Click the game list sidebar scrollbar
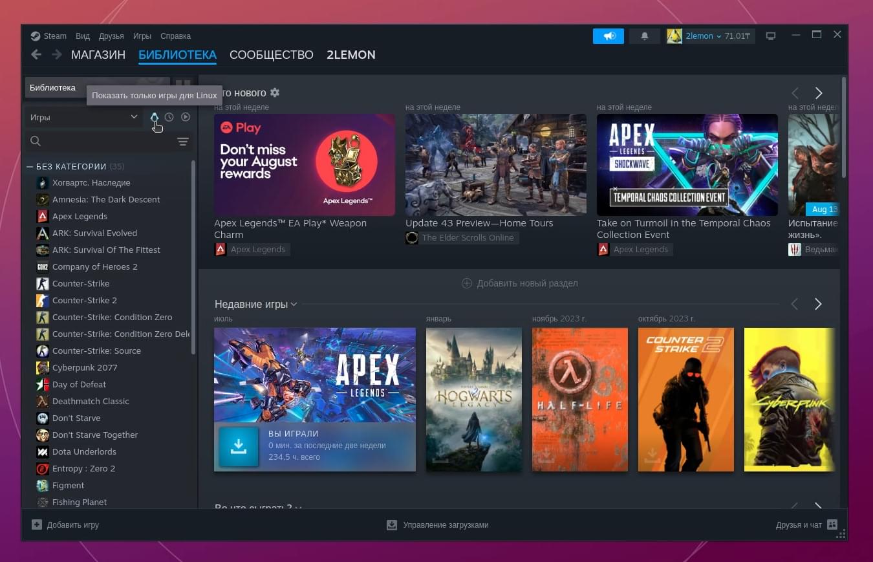Viewport: 873px width, 562px height. 193,257
